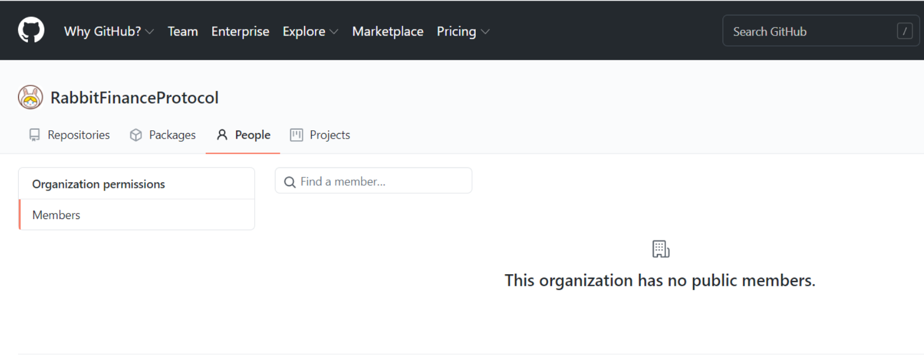Open the Team page

pos(183,31)
